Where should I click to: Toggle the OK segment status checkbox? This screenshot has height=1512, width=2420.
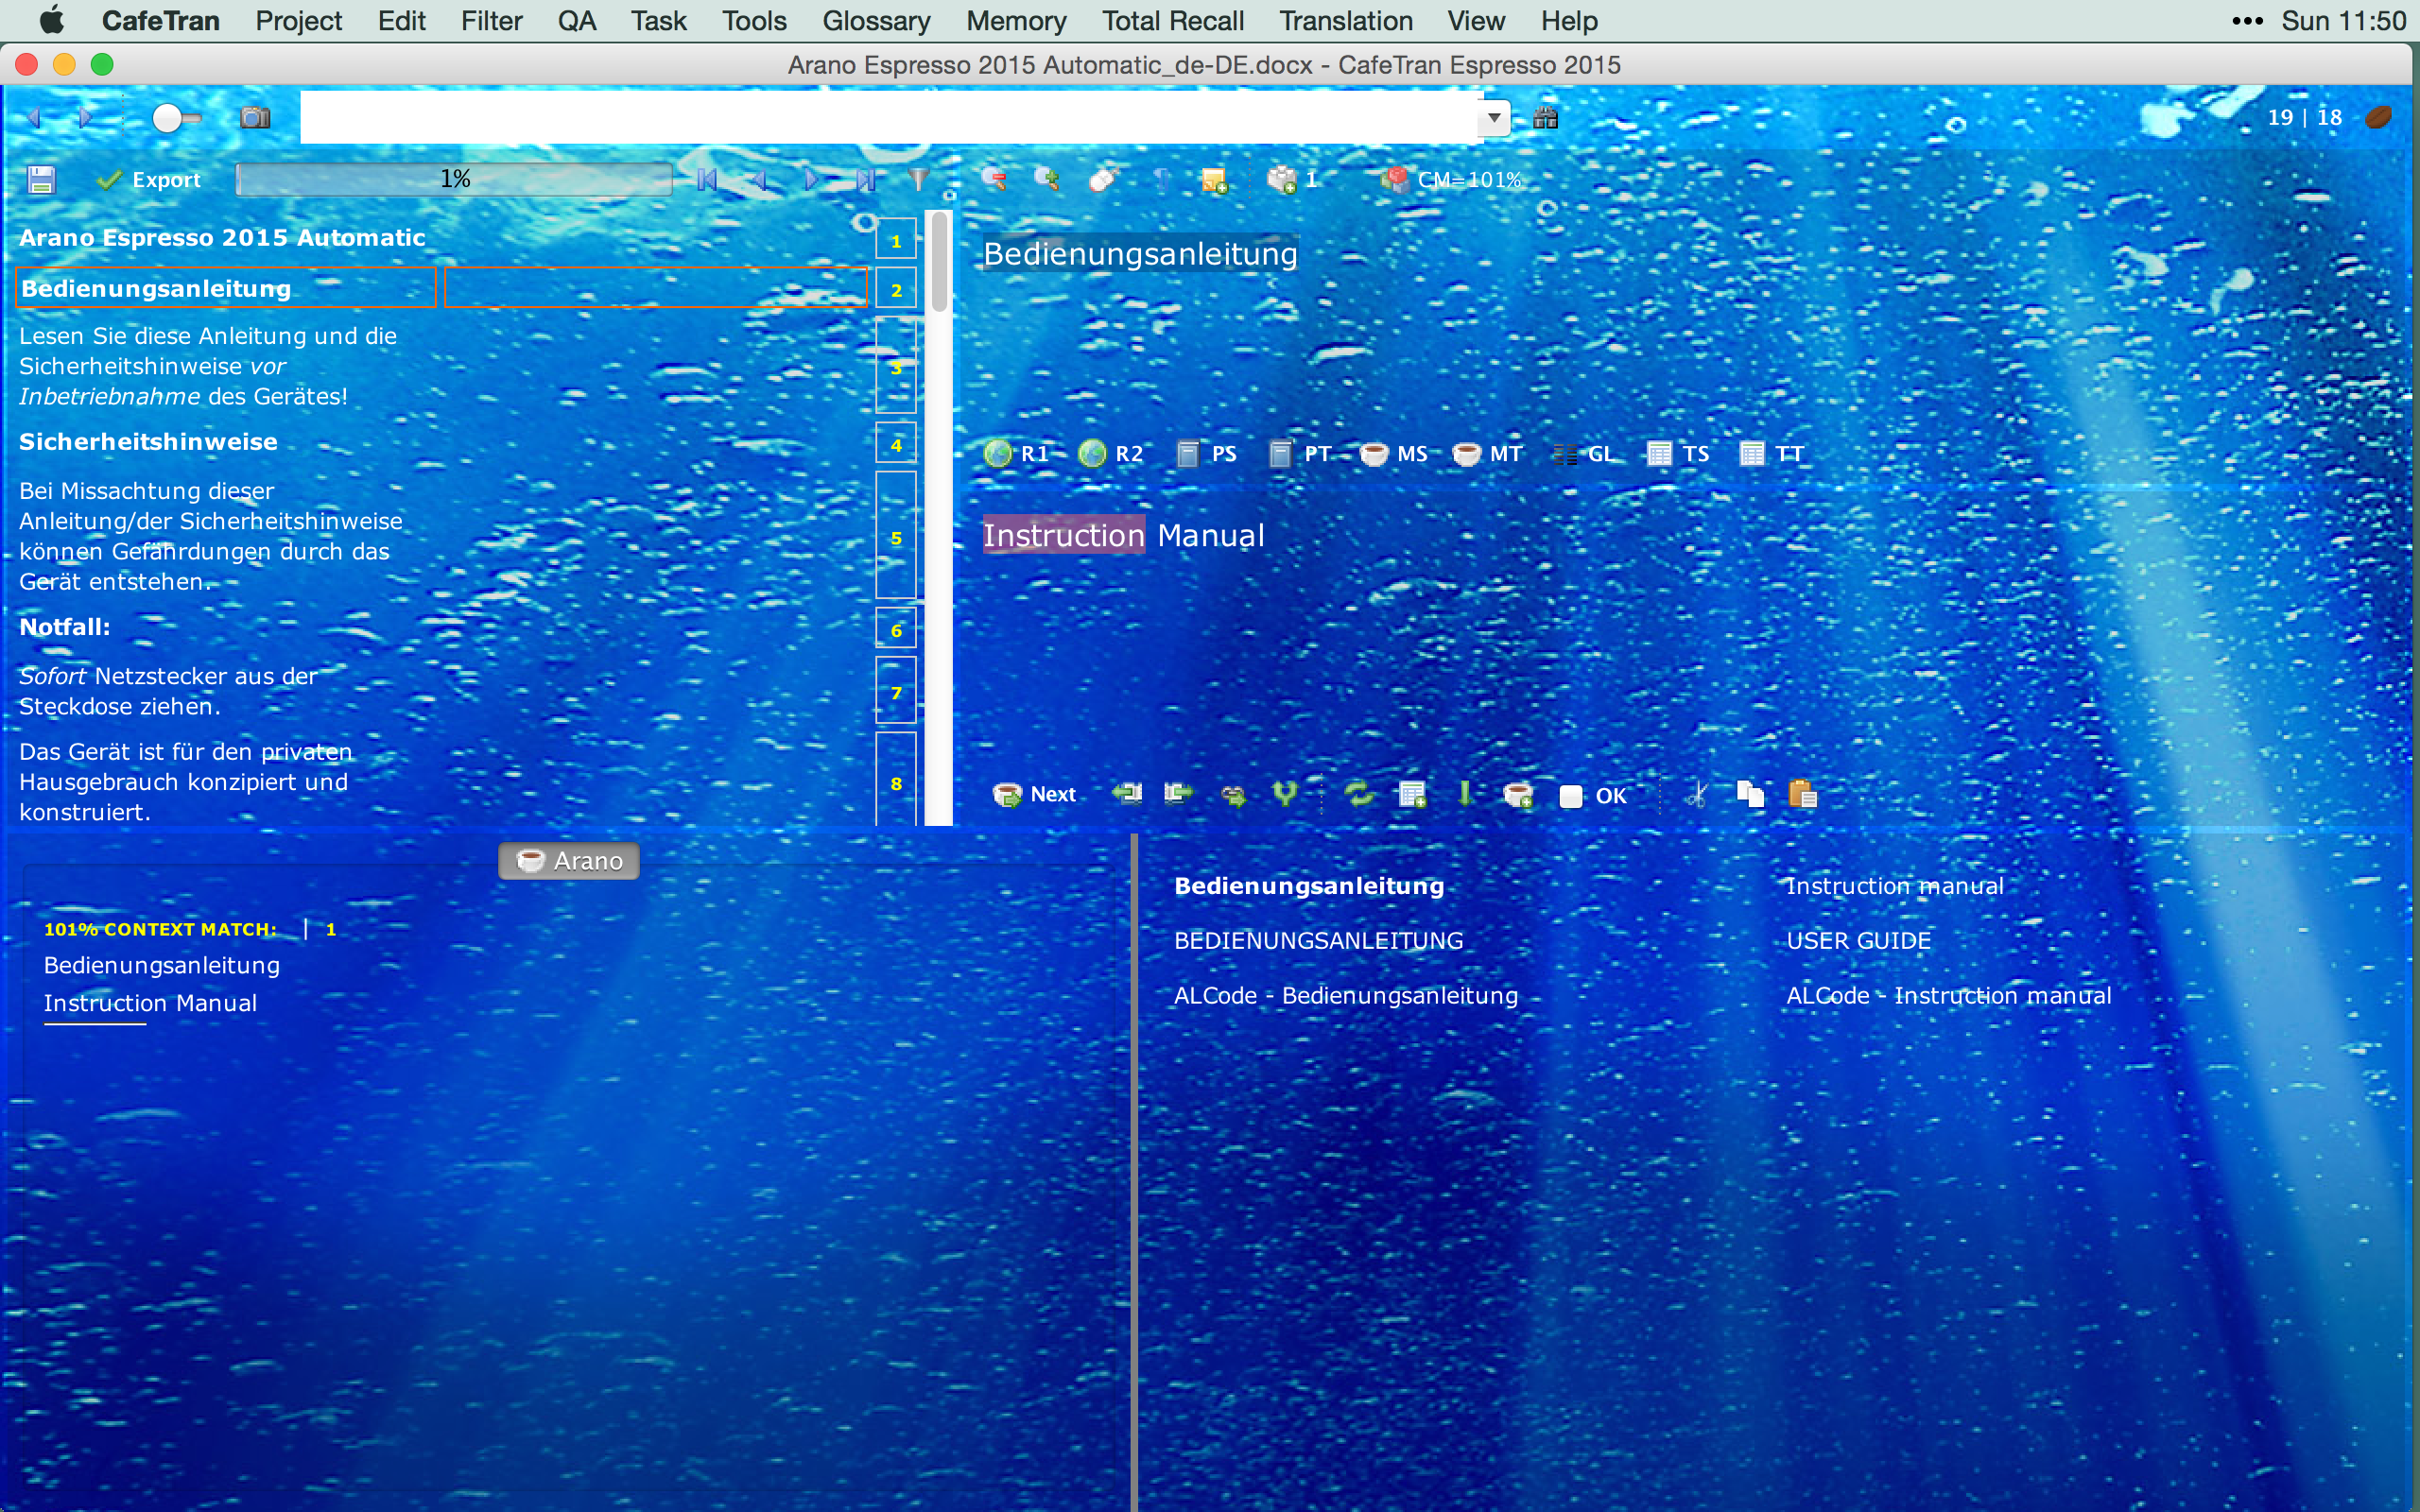pos(1571,796)
